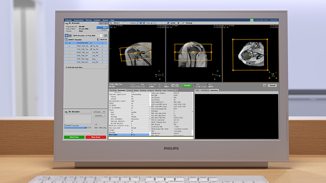
Task: Click the clock icon beside scan time
Action: tap(98, 39)
